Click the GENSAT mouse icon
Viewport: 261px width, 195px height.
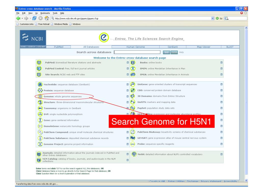[x=133, y=138]
